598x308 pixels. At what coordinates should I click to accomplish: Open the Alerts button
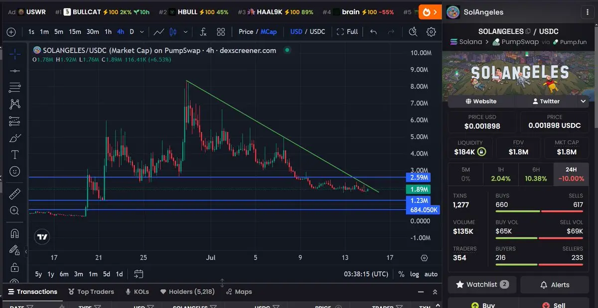pyautogui.click(x=554, y=285)
